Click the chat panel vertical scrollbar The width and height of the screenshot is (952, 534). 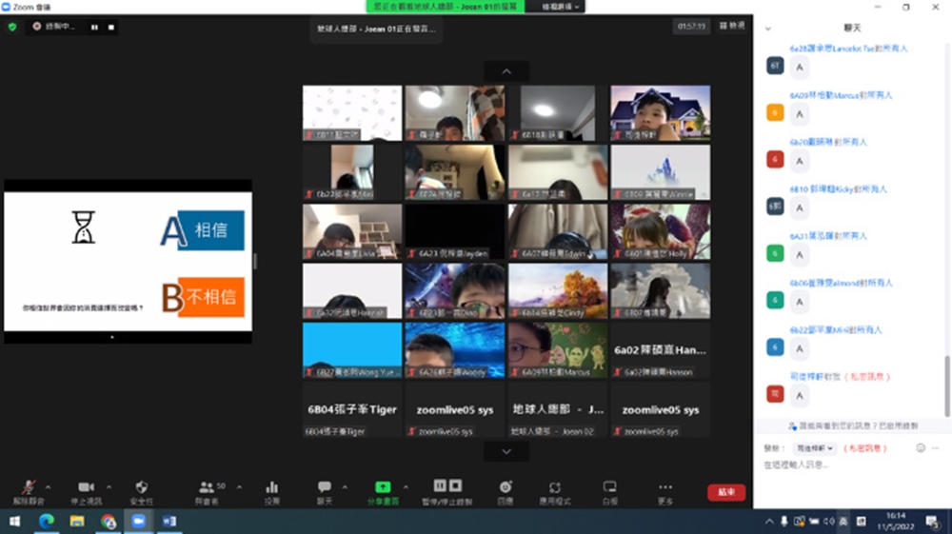(946, 386)
